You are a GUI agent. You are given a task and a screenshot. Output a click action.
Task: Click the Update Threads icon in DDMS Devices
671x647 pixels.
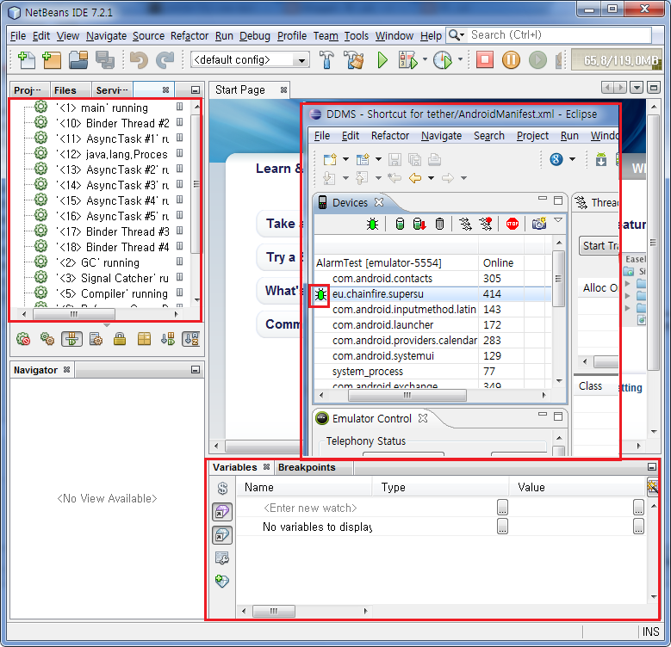tap(465, 224)
